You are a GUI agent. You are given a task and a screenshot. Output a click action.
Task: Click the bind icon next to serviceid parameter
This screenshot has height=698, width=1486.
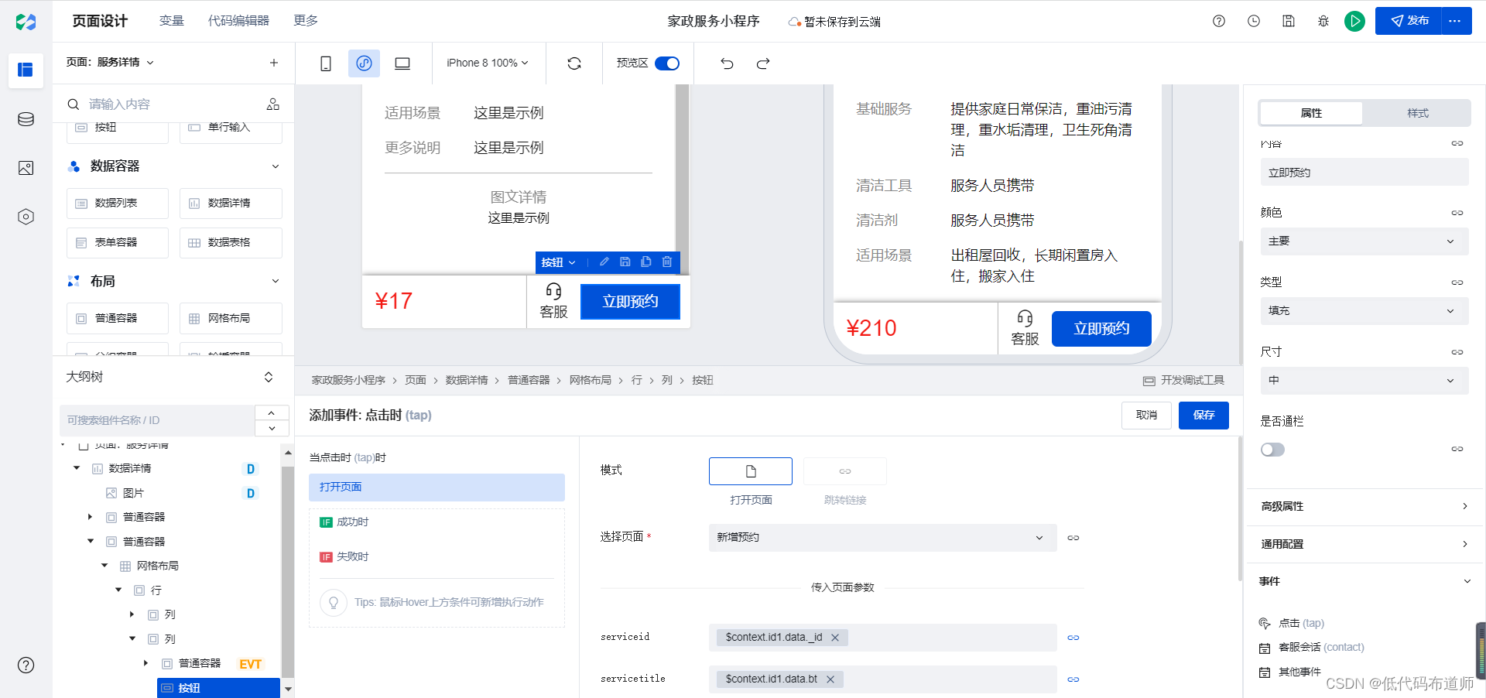coord(1073,638)
